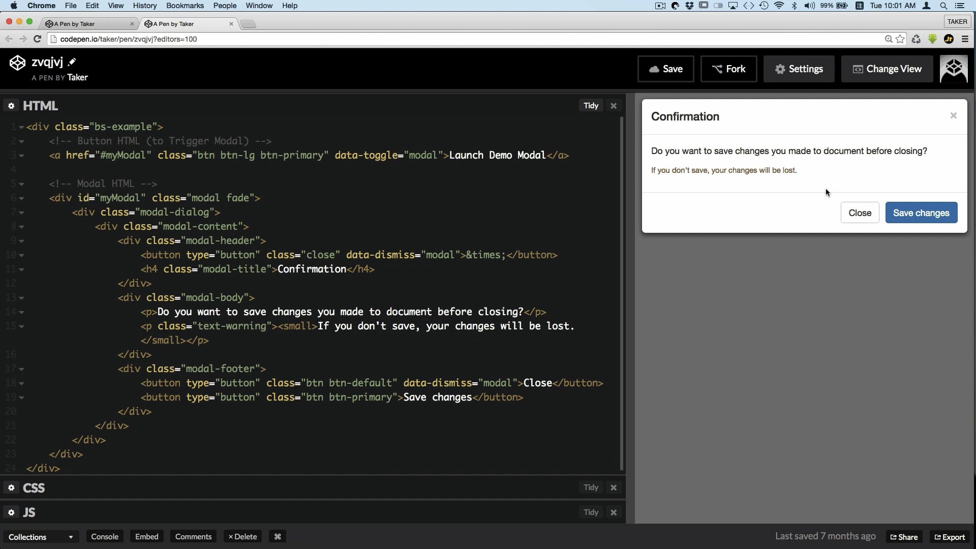Open the user avatar menu
This screenshot has height=549, width=976.
(954, 69)
